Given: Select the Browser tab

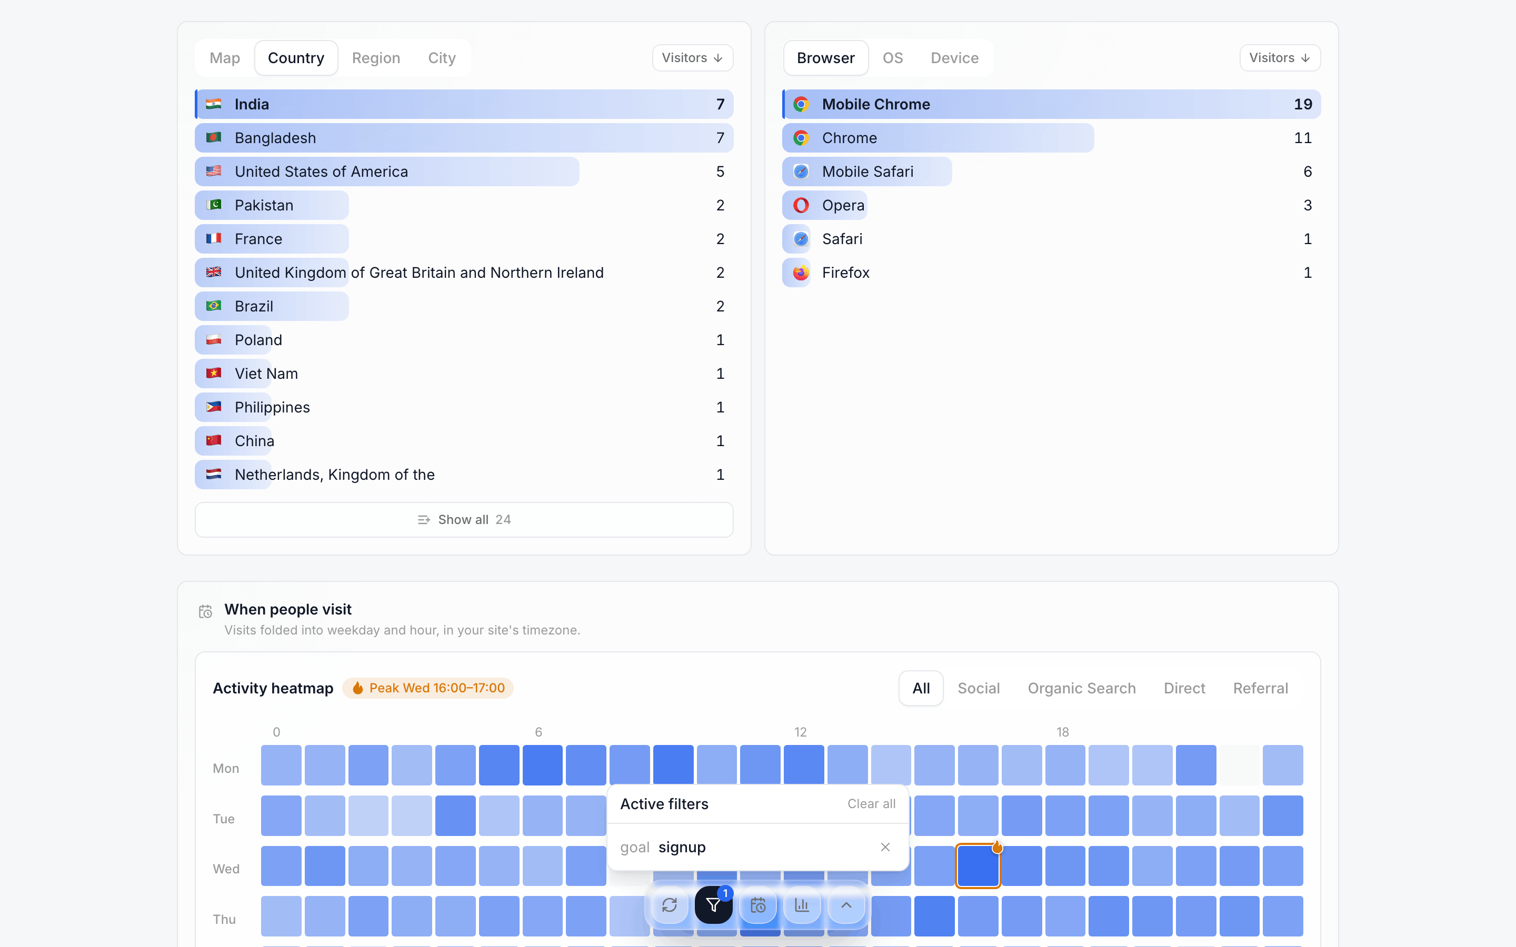Looking at the screenshot, I should [826, 58].
